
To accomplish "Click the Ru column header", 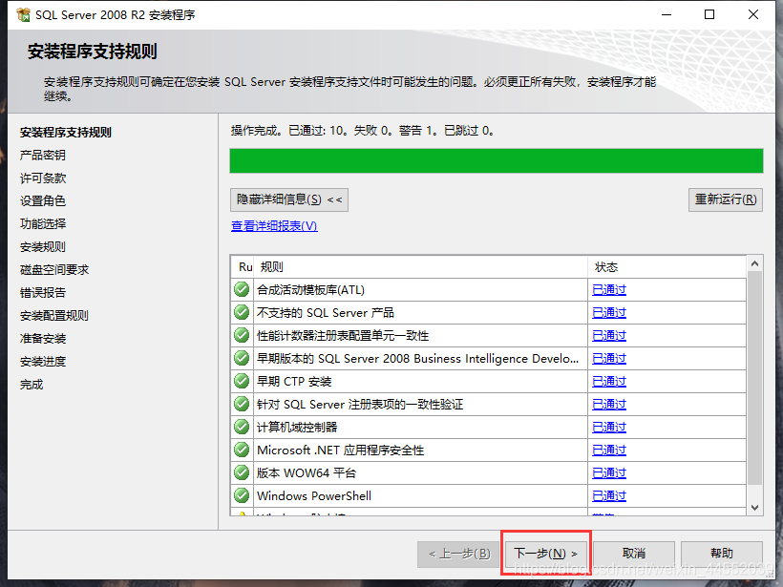I will coord(243,267).
